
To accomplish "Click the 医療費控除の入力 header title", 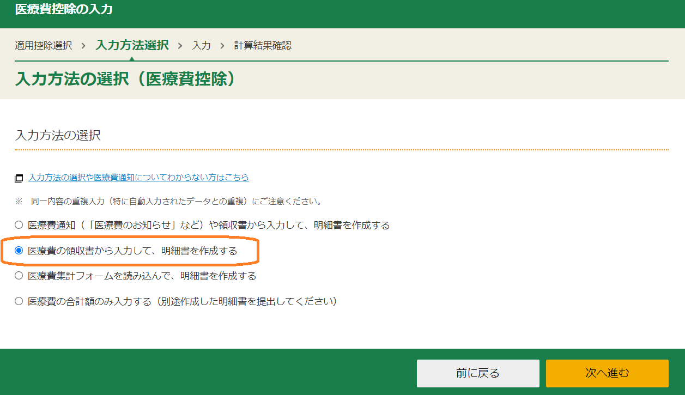I will 64,9.
